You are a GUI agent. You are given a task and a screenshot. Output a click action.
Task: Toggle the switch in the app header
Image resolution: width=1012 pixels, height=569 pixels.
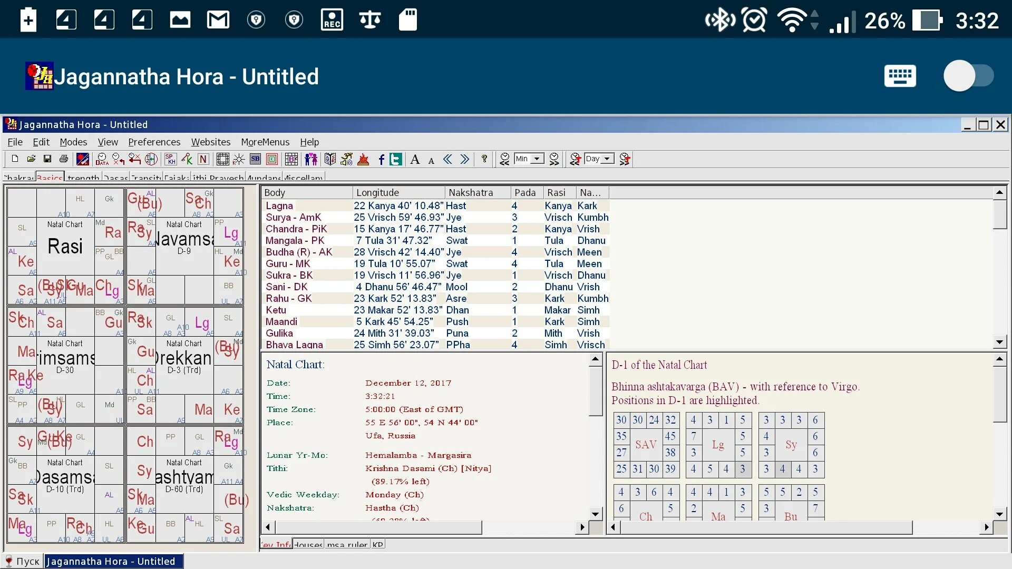968,76
